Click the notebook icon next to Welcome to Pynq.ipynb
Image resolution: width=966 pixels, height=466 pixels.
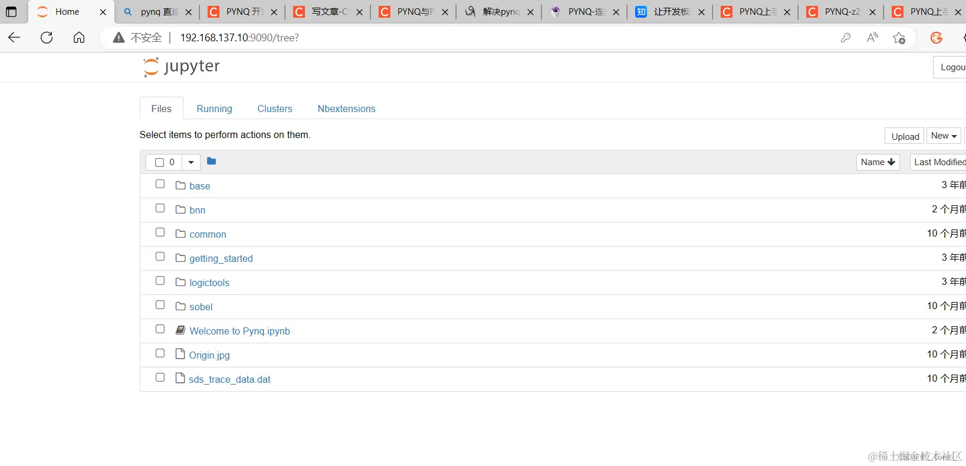(180, 330)
